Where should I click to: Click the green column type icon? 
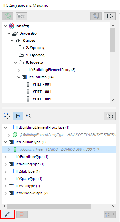[15, 149]
